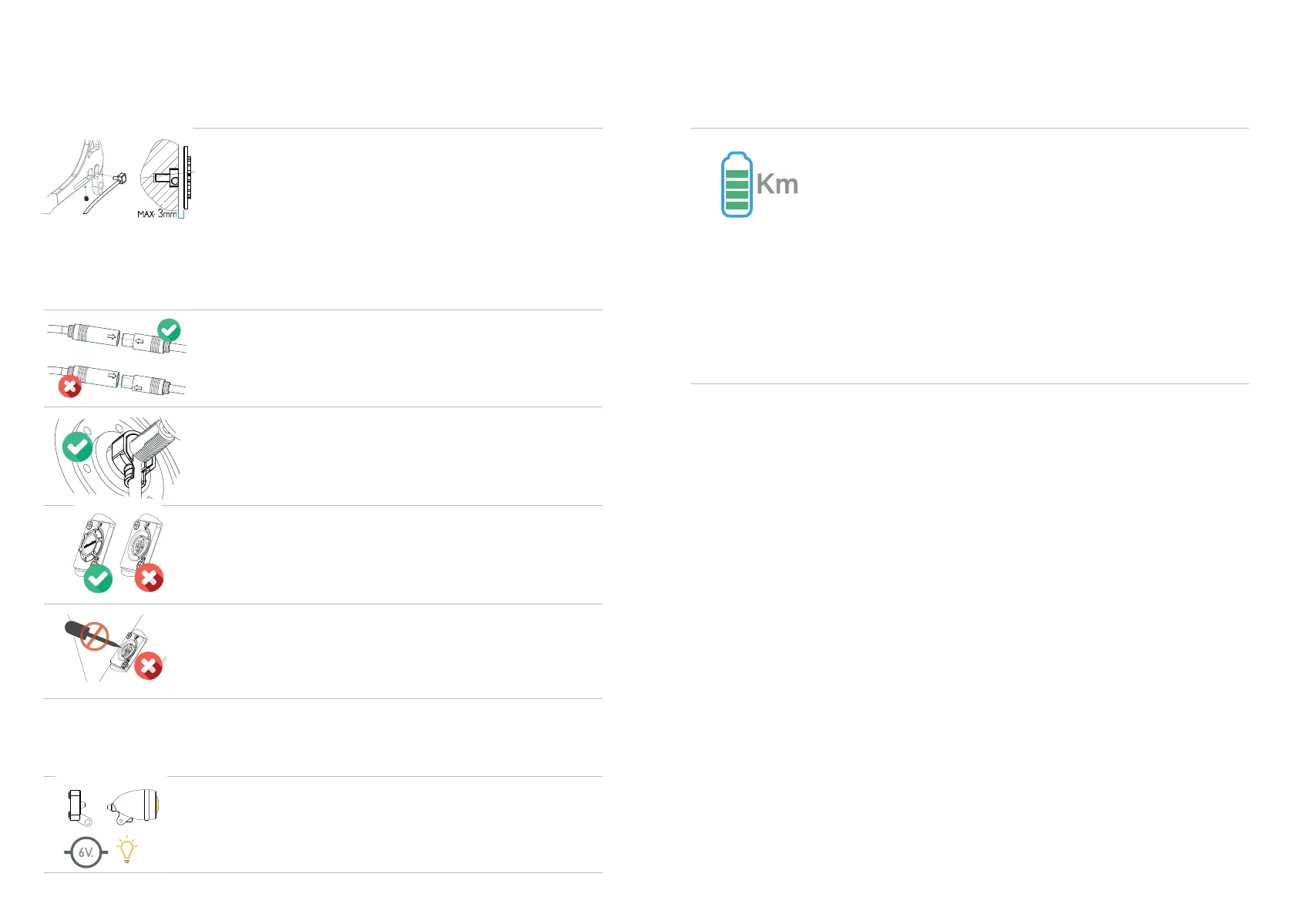Click the red X beside the misaligned connector
1293x917 pixels.
coord(70,387)
